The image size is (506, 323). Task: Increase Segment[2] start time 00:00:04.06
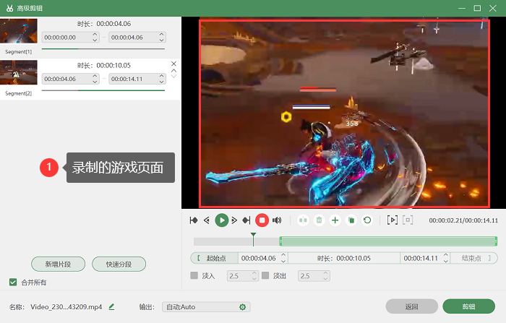click(95, 76)
